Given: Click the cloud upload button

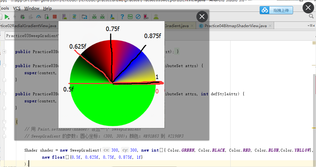Looking at the screenshot, I should (x=276, y=10).
